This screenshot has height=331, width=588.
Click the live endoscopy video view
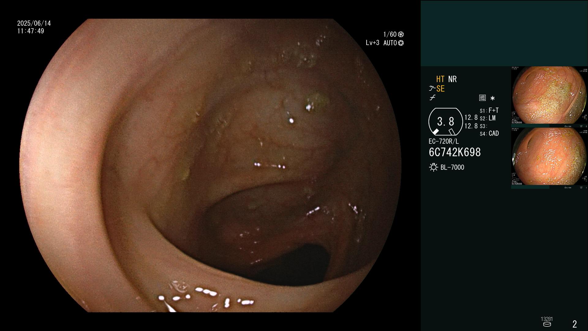pyautogui.click(x=210, y=165)
